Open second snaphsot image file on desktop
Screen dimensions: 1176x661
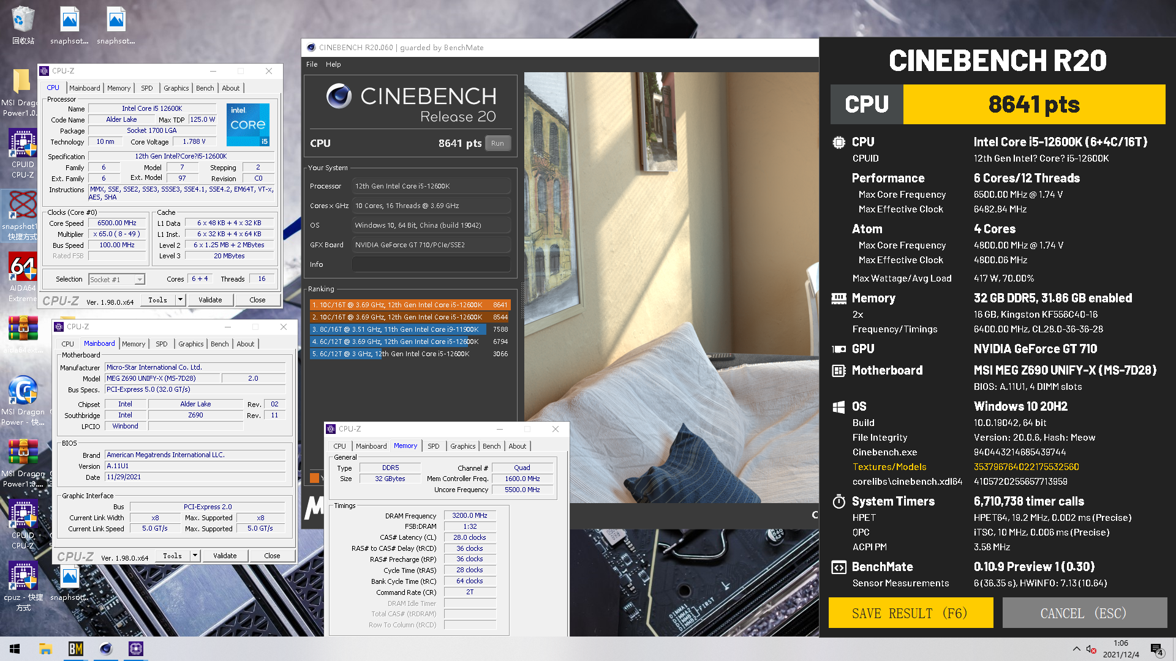116,26
